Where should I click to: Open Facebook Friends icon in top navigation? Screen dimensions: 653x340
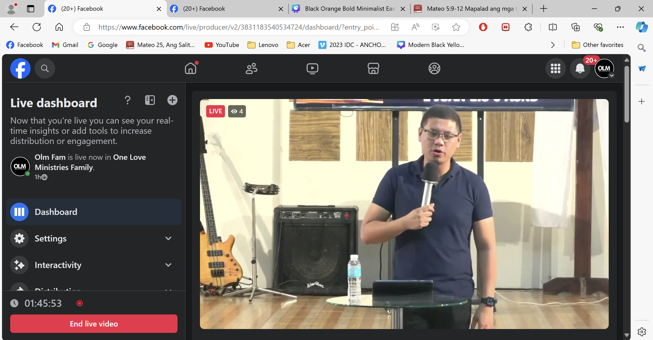coord(251,68)
